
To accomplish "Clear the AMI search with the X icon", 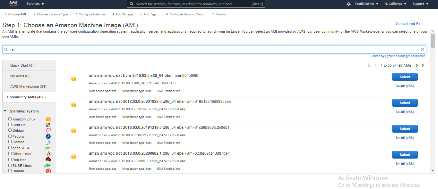I will pyautogui.click(x=423, y=49).
